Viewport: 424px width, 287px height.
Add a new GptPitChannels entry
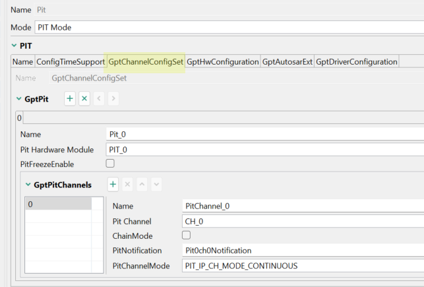click(113, 185)
